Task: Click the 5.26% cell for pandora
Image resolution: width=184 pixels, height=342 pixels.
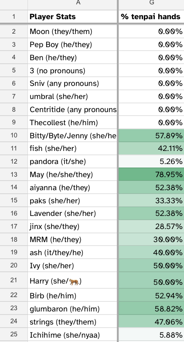Action: (x=152, y=161)
